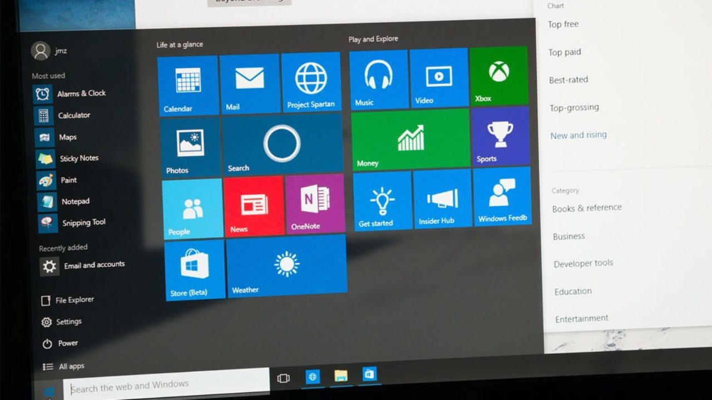712x400 pixels.
Task: Click the Life at a glance heading
Action: tap(180, 44)
